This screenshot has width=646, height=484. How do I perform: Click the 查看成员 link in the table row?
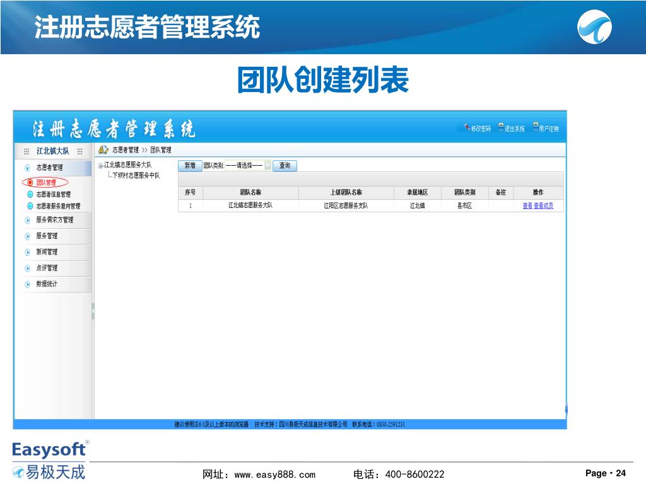(544, 206)
